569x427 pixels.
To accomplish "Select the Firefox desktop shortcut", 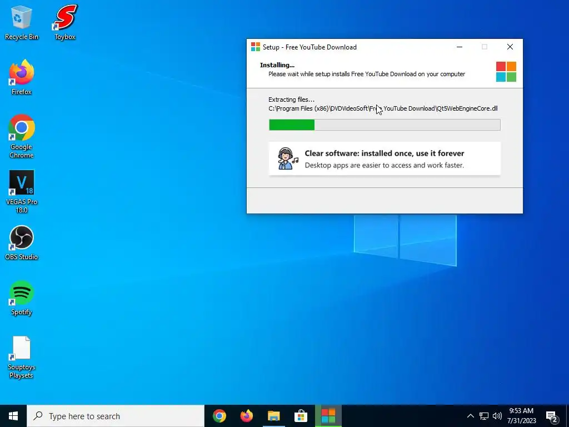I will pyautogui.click(x=22, y=78).
